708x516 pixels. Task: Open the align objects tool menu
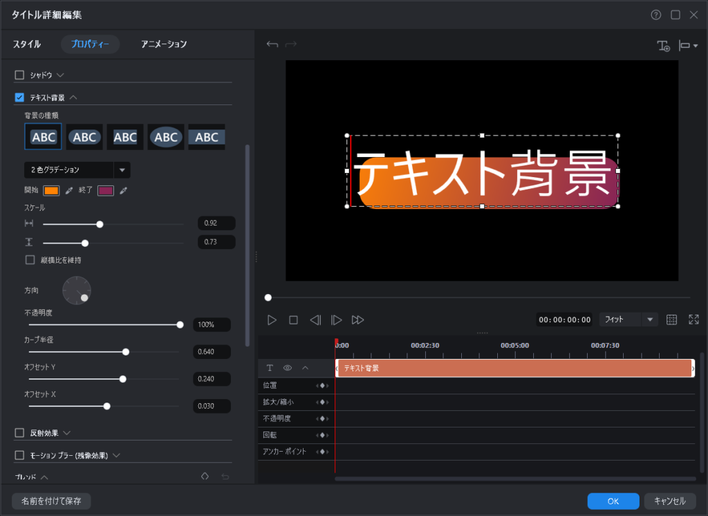688,46
